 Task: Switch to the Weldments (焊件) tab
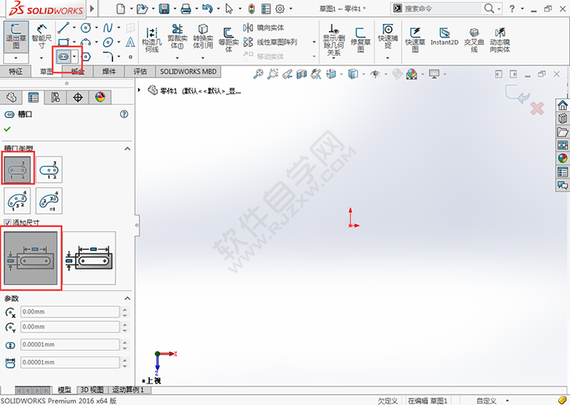coord(109,72)
